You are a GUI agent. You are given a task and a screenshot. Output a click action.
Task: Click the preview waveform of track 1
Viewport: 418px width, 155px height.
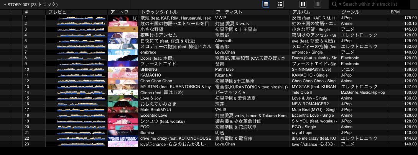(82, 18)
